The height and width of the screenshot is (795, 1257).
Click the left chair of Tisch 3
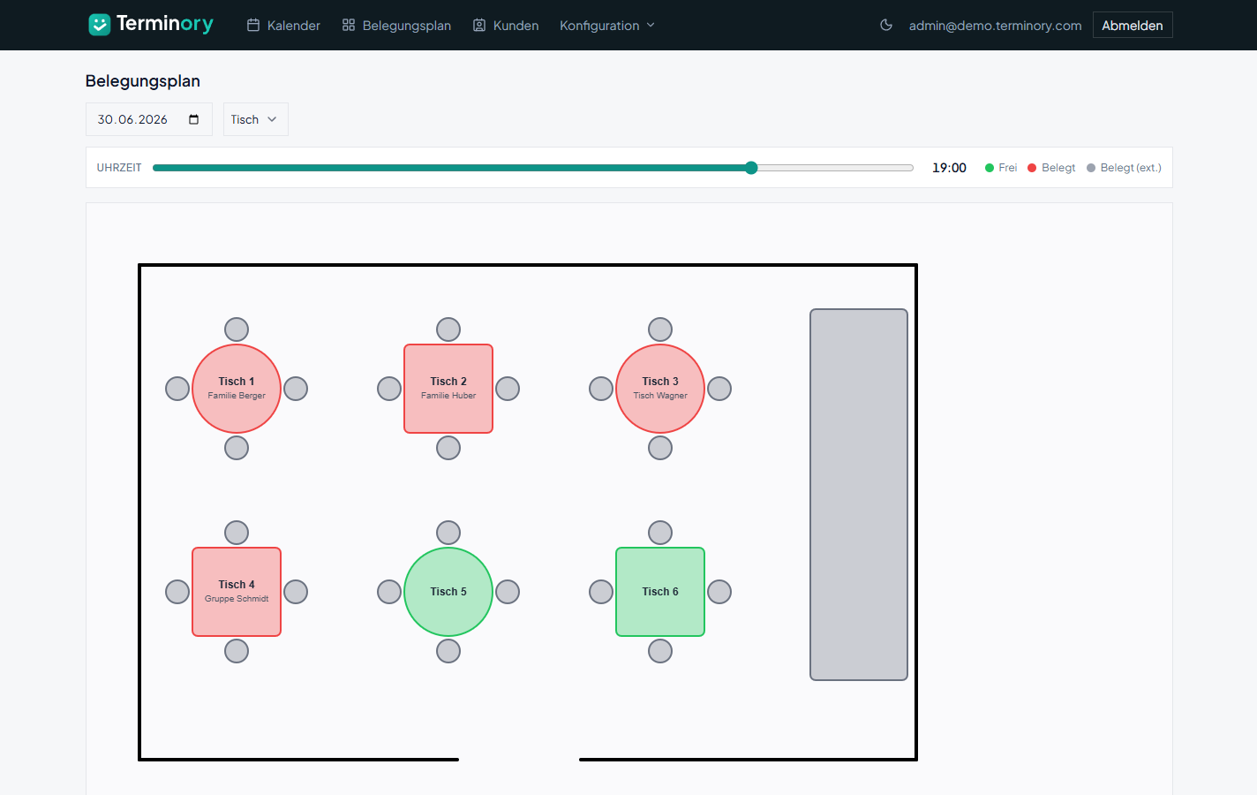(x=601, y=389)
